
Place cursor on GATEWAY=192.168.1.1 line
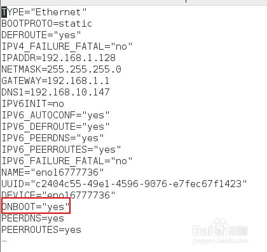point(55,81)
